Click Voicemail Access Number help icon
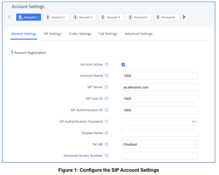 (107, 155)
